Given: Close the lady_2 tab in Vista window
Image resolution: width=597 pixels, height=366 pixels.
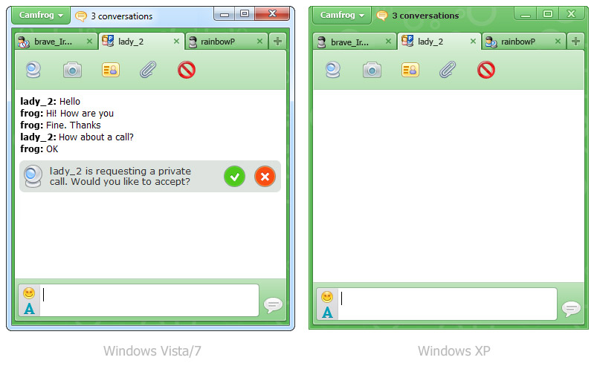Looking at the screenshot, I should [x=176, y=41].
